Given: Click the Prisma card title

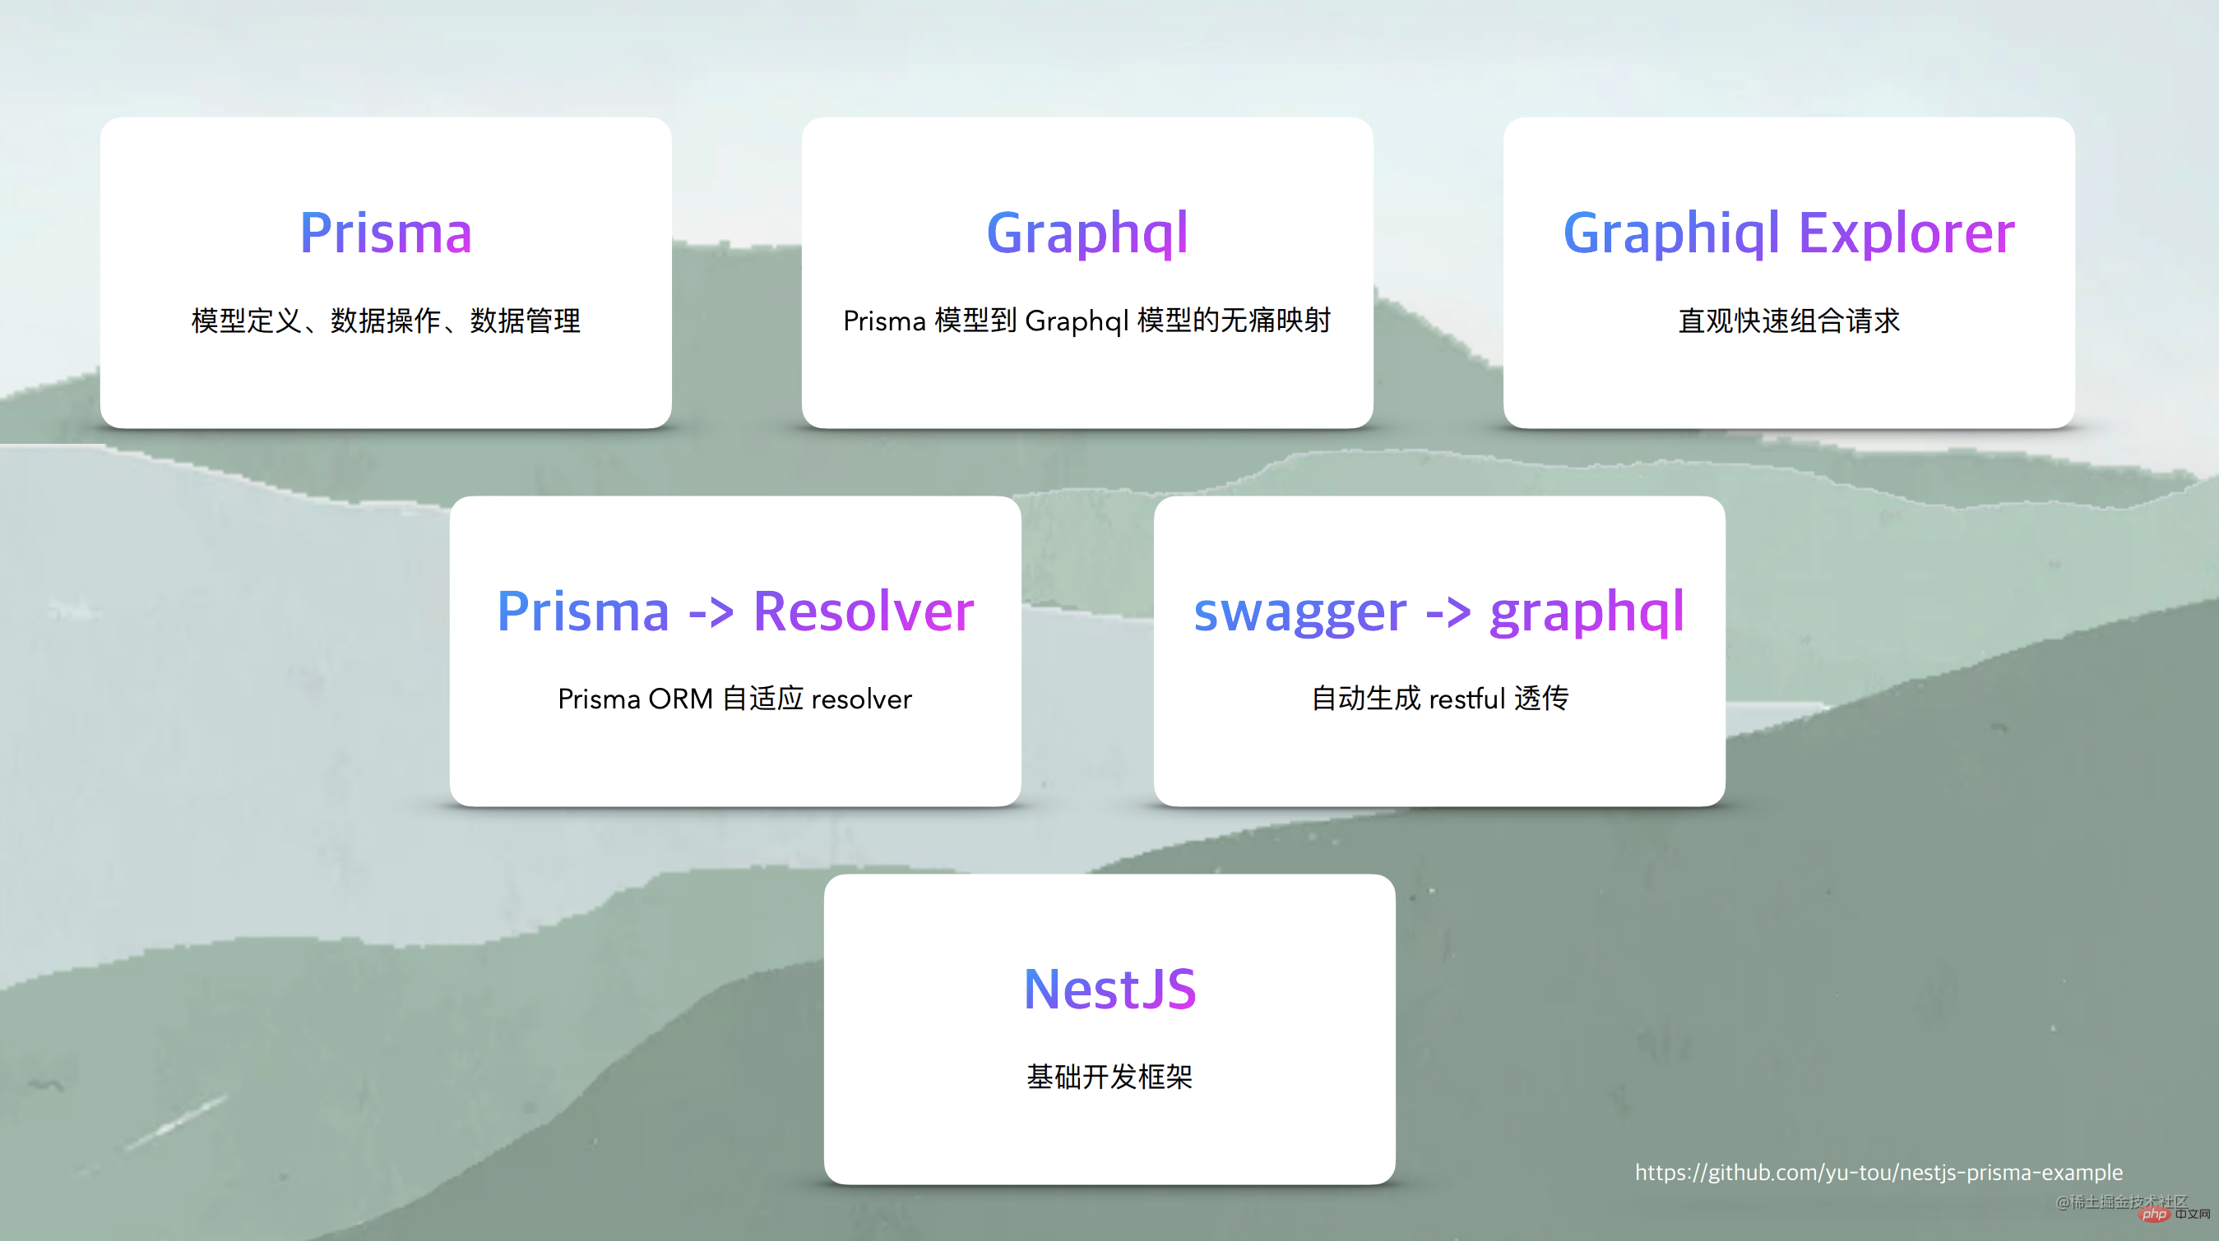Looking at the screenshot, I should coord(385,233).
